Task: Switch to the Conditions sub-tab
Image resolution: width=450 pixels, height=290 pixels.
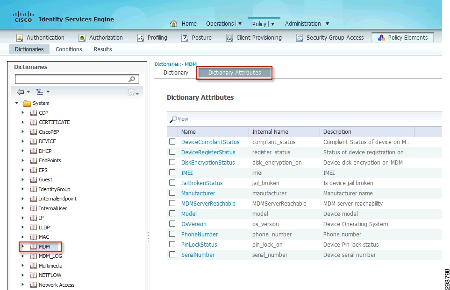Action: click(69, 49)
